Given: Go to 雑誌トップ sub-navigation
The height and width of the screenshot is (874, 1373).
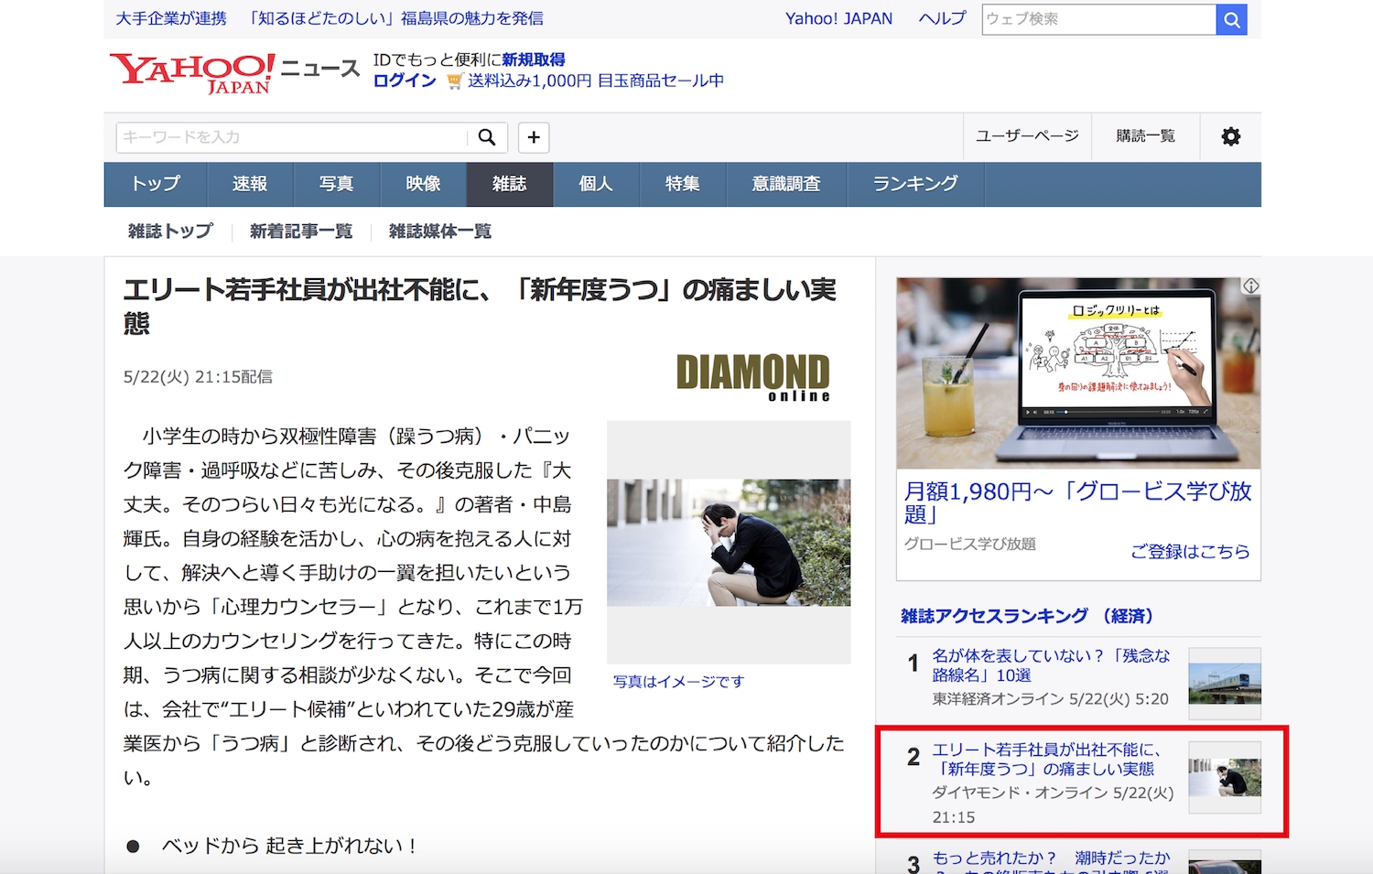Looking at the screenshot, I should 170,231.
